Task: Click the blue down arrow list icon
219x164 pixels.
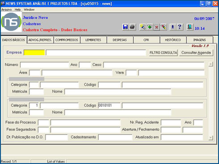Action: click(x=173, y=27)
